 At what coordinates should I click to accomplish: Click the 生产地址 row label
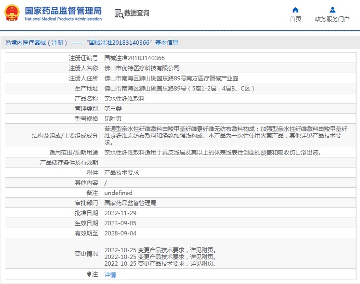point(87,88)
